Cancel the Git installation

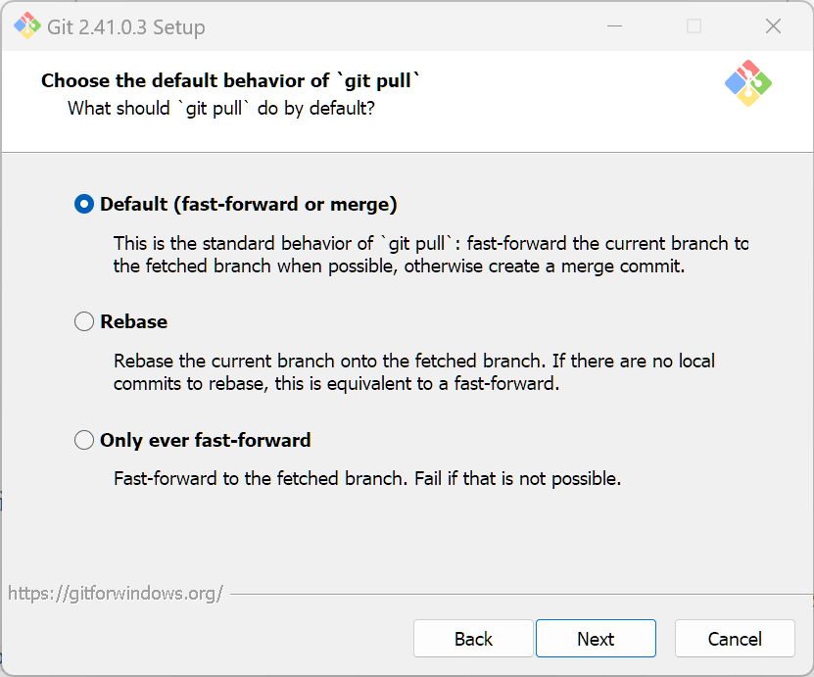point(735,639)
